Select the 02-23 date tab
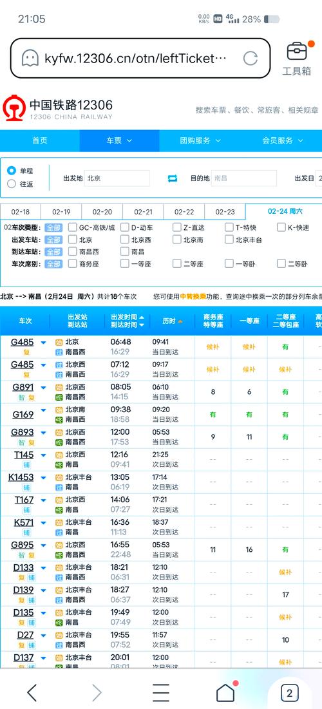 click(x=225, y=212)
